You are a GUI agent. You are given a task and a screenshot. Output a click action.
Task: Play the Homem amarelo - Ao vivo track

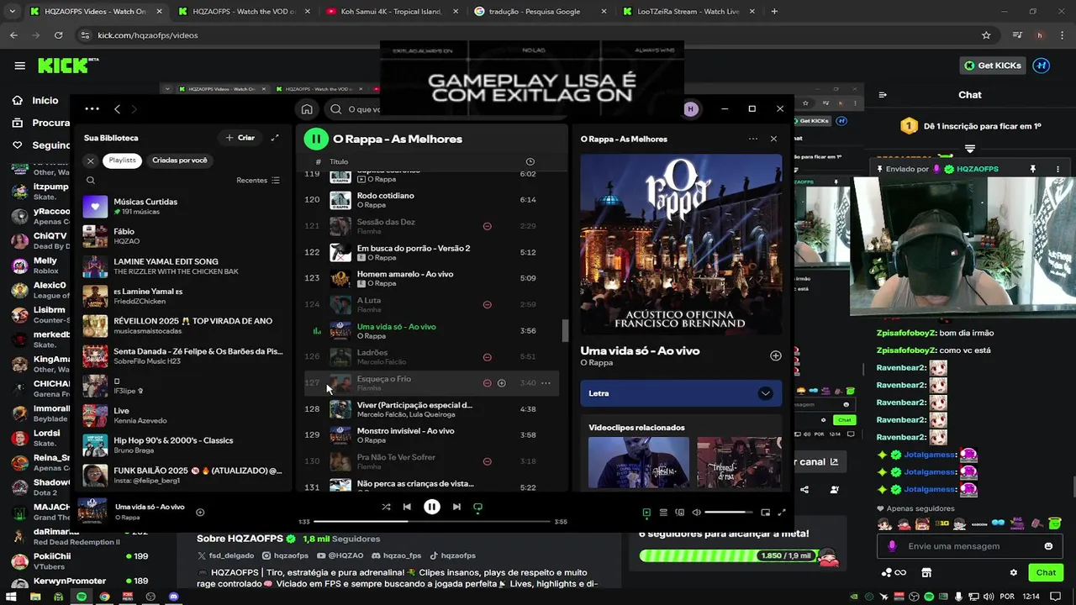433,278
